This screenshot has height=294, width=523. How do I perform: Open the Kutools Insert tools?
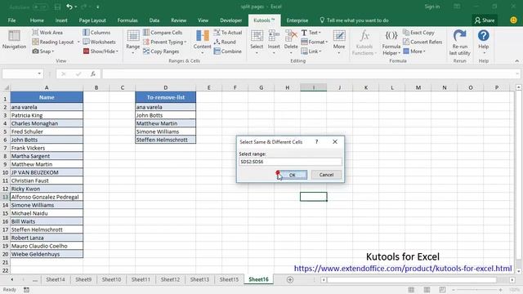(274, 42)
